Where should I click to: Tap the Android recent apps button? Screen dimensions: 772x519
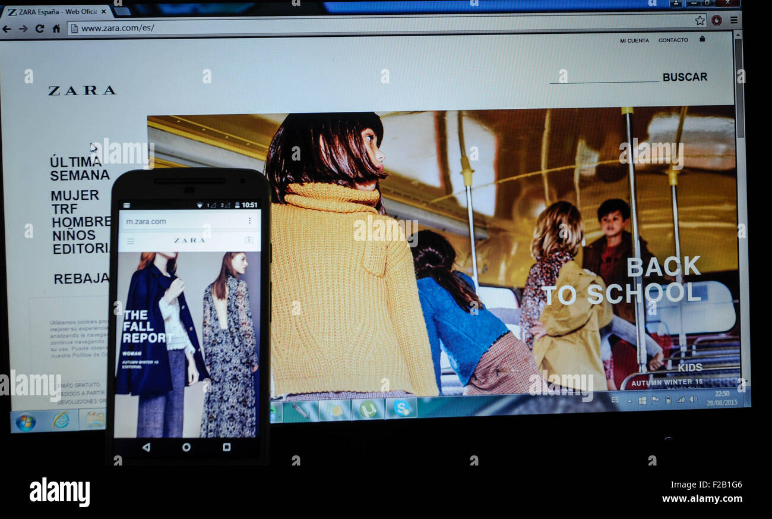point(226,447)
